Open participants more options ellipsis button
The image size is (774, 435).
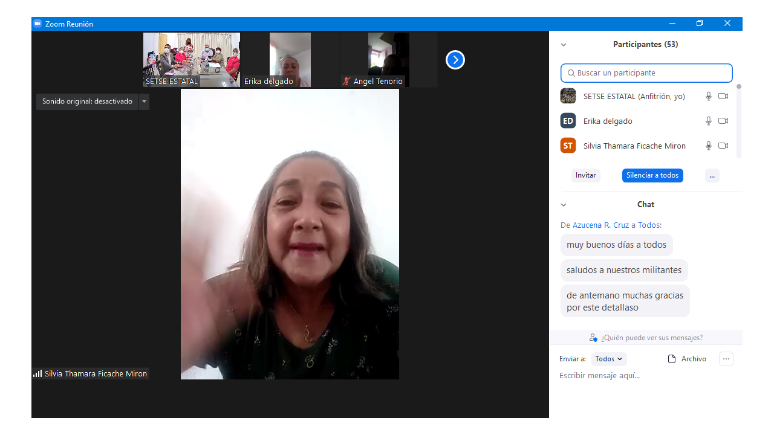coord(712,175)
